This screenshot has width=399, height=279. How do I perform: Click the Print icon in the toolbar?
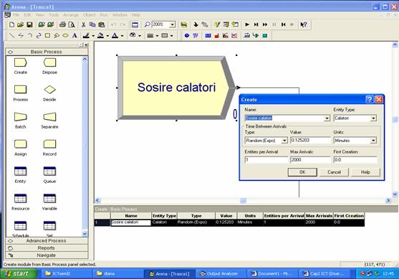pyautogui.click(x=62, y=24)
